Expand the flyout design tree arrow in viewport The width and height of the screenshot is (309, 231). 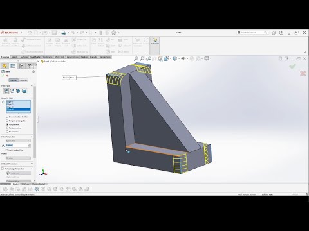pyautogui.click(x=39, y=62)
